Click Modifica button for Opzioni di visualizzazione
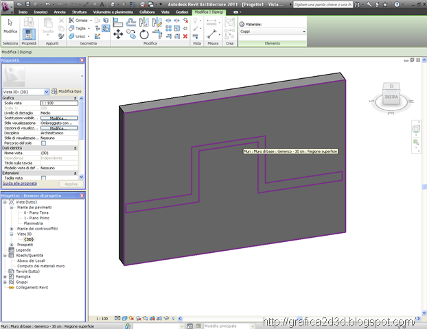Viewport: 427px width, 329px height. (58, 128)
